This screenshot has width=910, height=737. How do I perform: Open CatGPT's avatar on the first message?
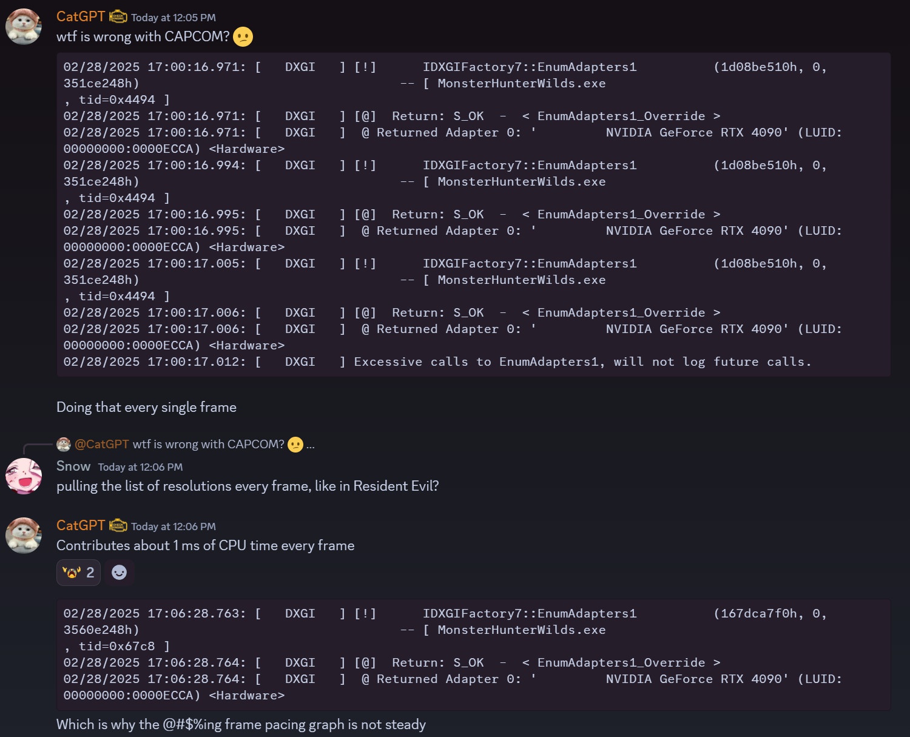[24, 27]
